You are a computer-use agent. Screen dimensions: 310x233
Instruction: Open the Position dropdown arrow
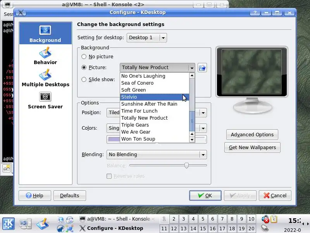(x=203, y=113)
